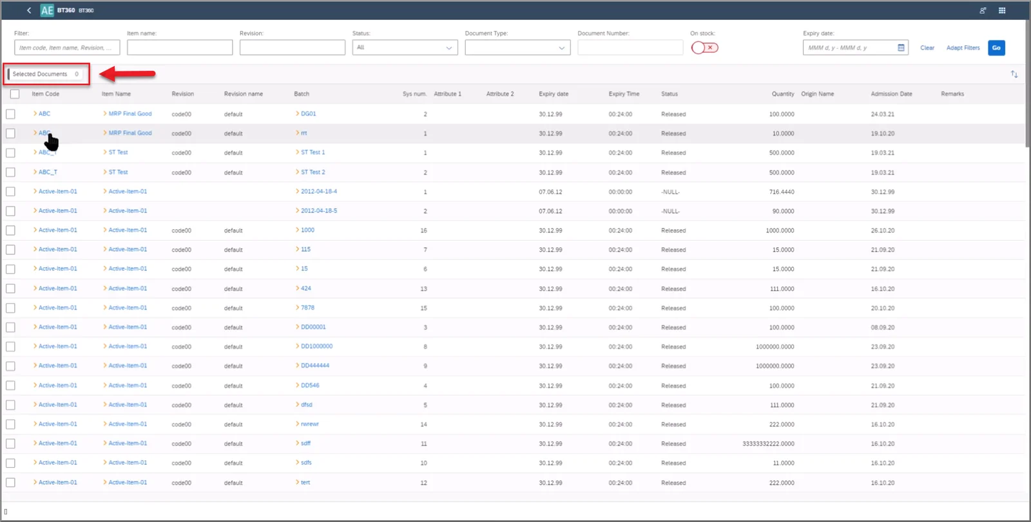
Task: Open the Status dropdown showing All
Action: pyautogui.click(x=405, y=48)
